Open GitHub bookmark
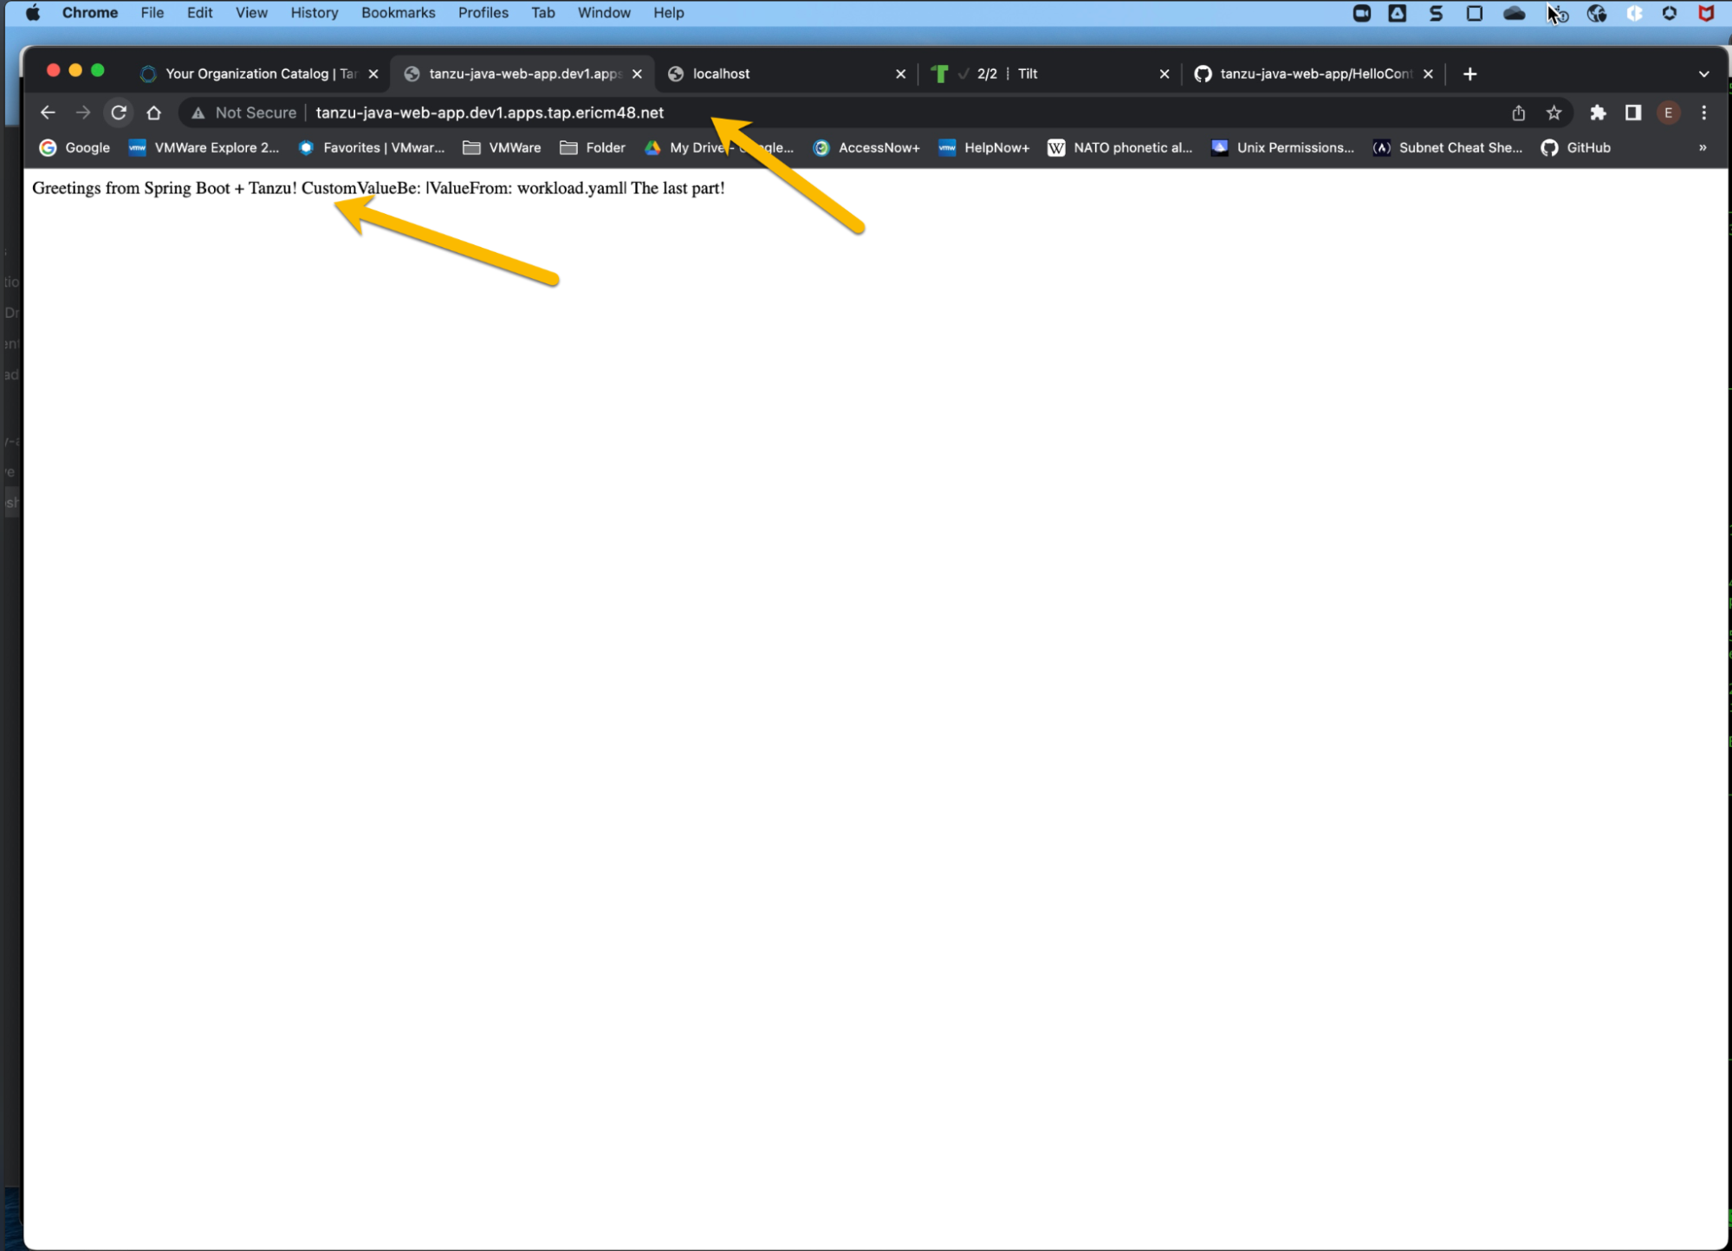Screen dimensions: 1732x1251 pos(1576,147)
